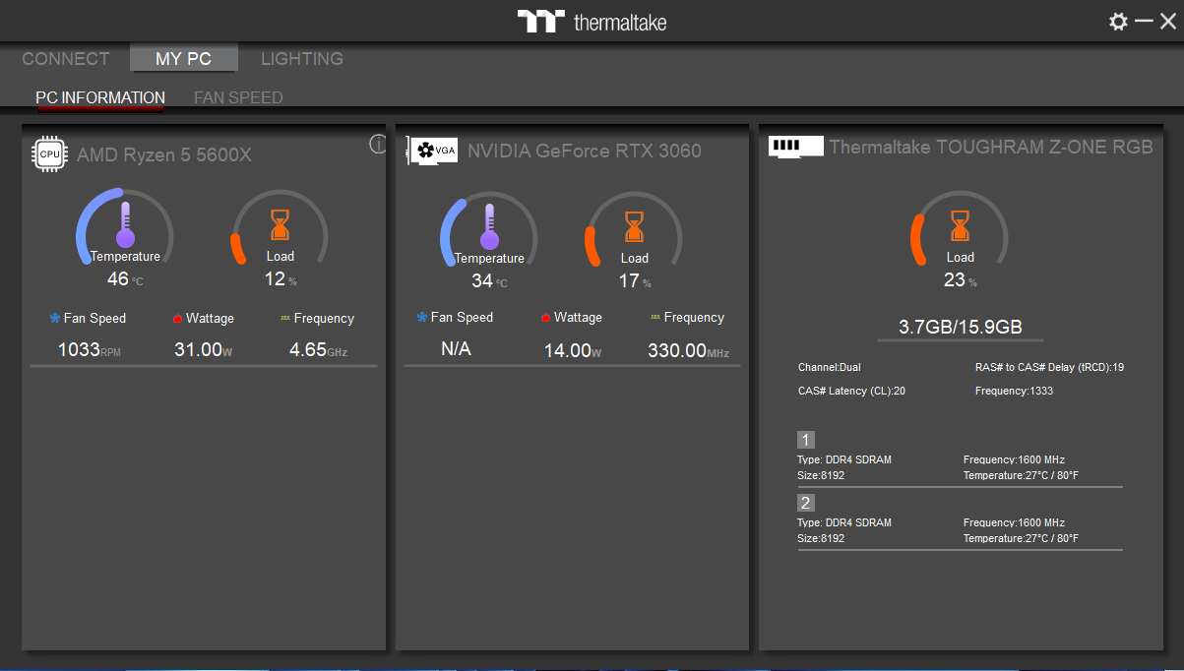Open the settings gear icon
The width and height of the screenshot is (1184, 671).
[x=1118, y=22]
